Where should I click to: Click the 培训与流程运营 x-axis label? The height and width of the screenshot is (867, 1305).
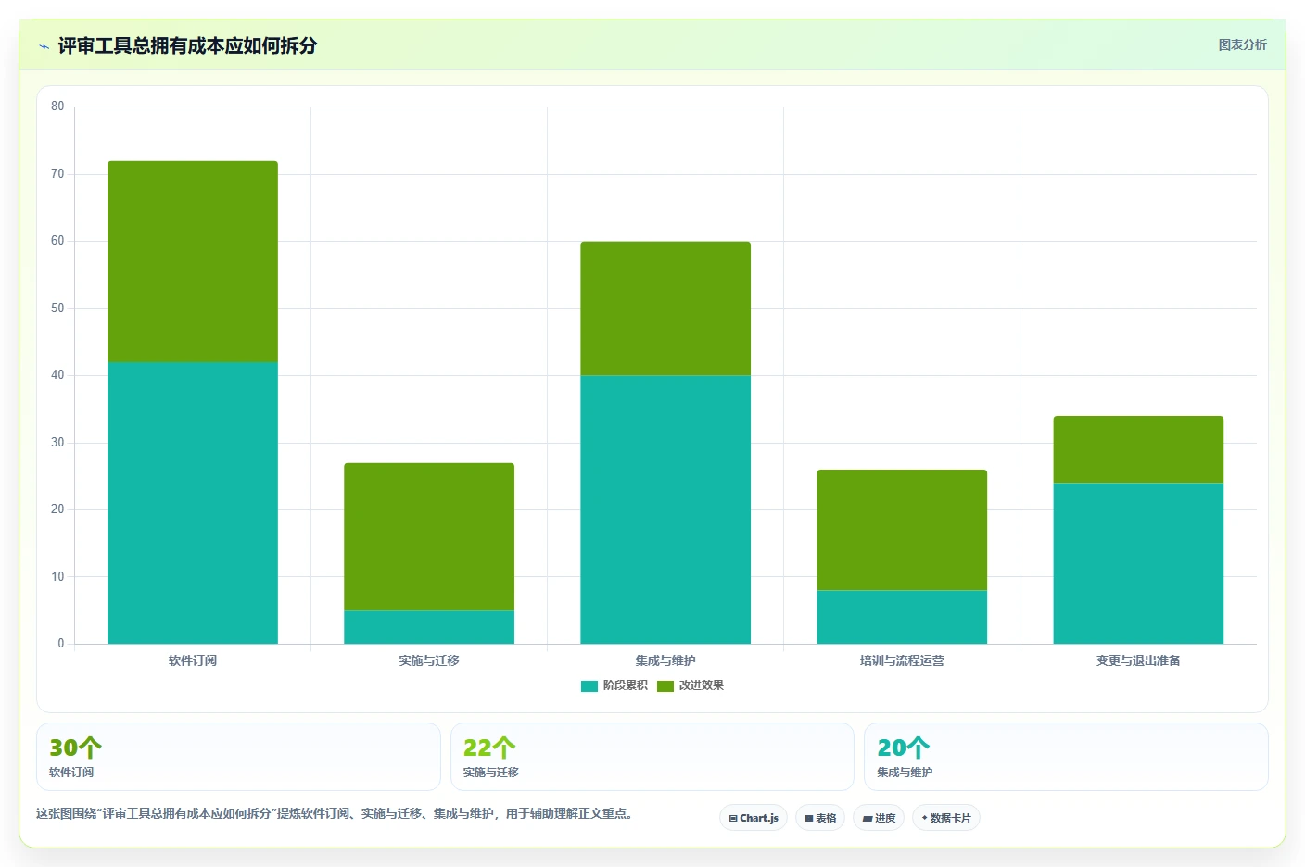(902, 660)
